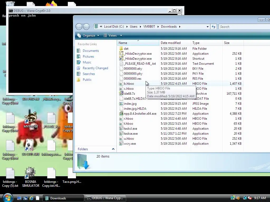Open the Views dropdown arrow
The image size is (270, 202).
tap(121, 36)
